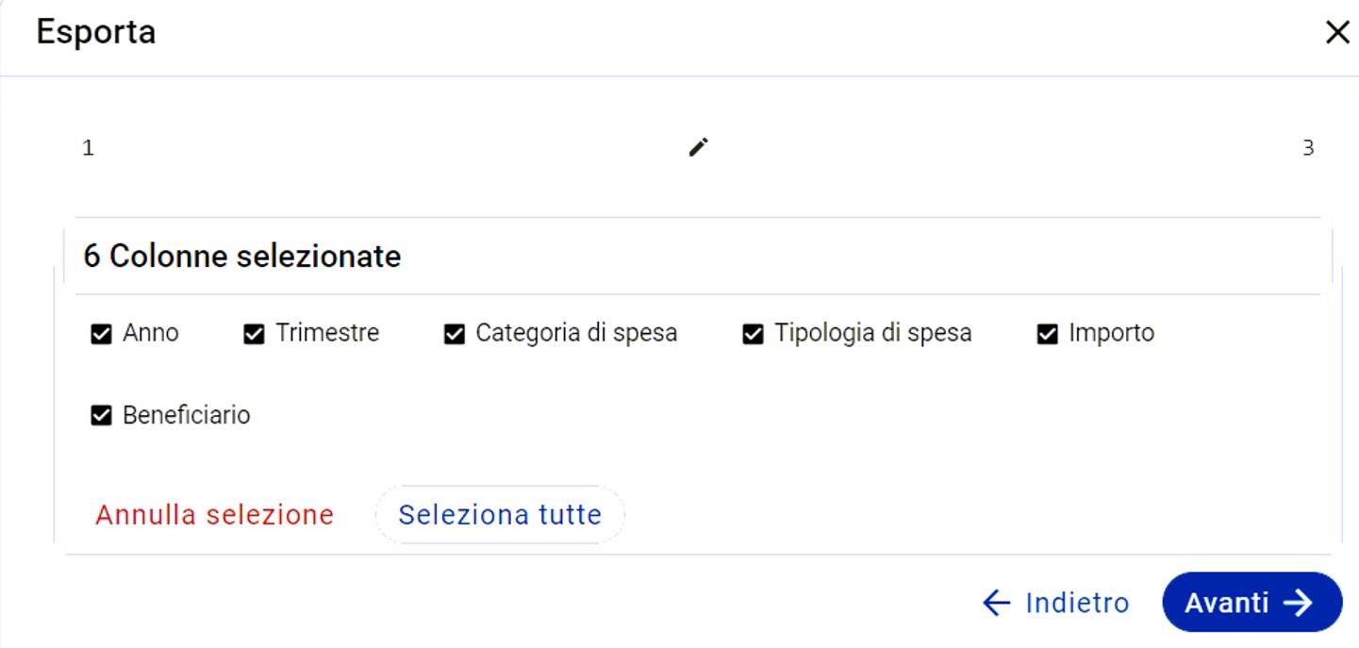The image size is (1359, 648).
Task: Uncheck the Beneficiario checkbox
Action: [101, 416]
